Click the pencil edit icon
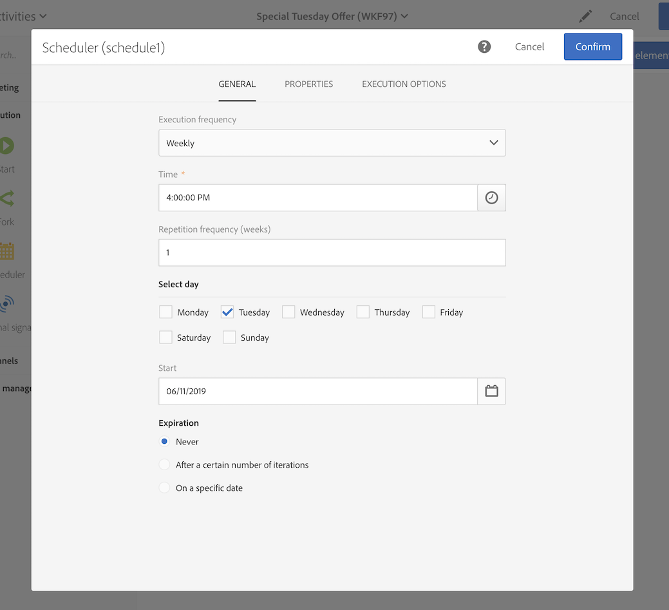669x610 pixels. (585, 16)
